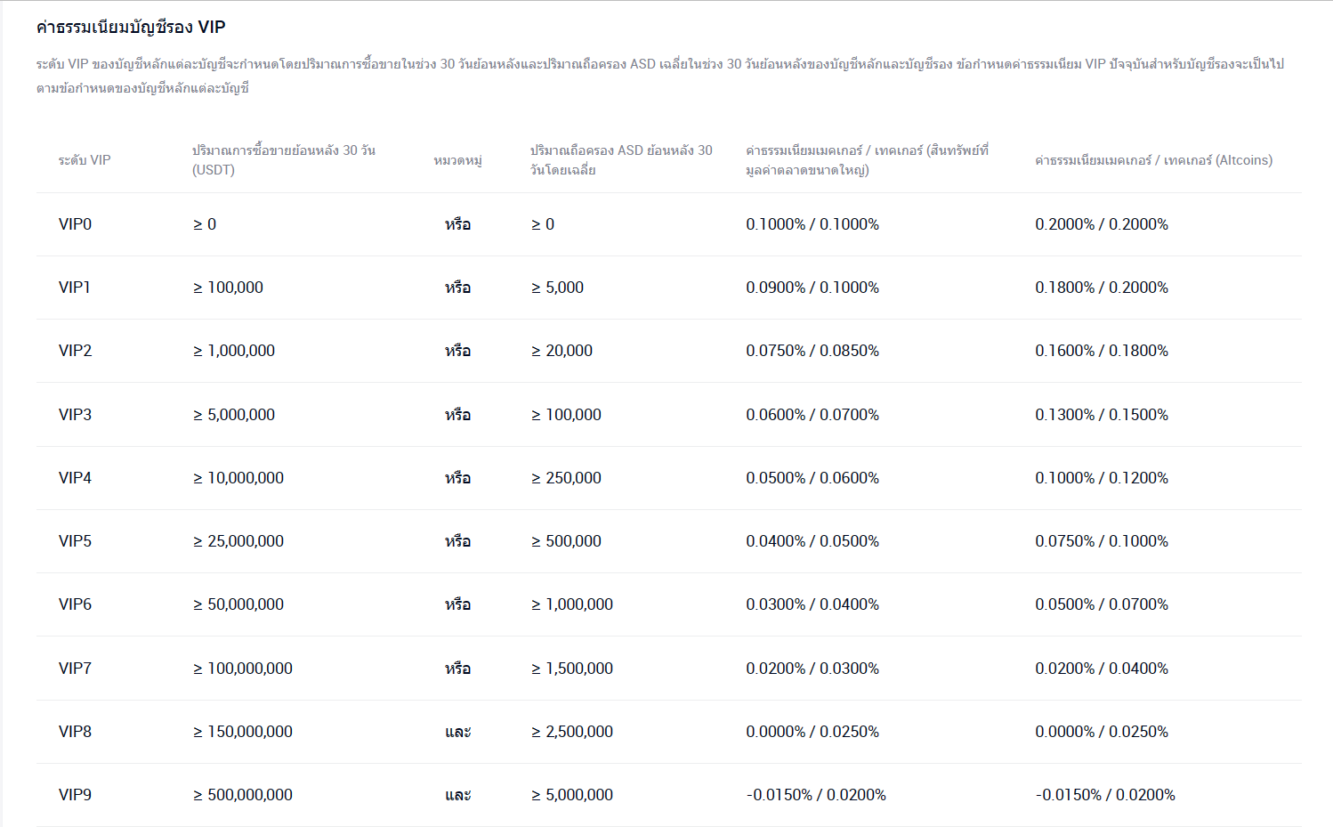This screenshot has height=827, width=1333.
Task: Select the VIP9 row label
Action: (x=75, y=795)
